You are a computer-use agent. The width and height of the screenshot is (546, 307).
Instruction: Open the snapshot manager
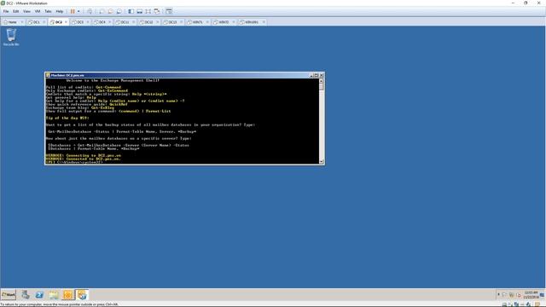[x=119, y=11]
